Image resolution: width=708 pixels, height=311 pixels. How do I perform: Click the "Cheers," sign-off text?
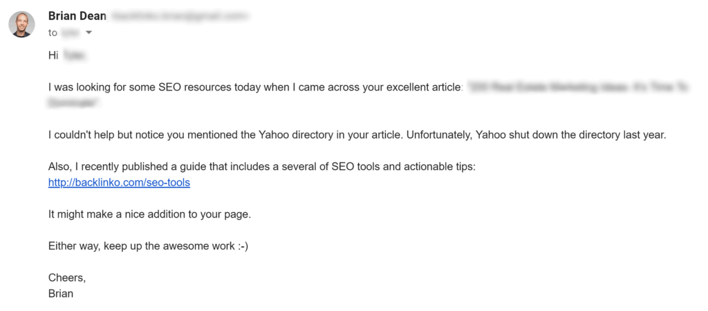68,277
